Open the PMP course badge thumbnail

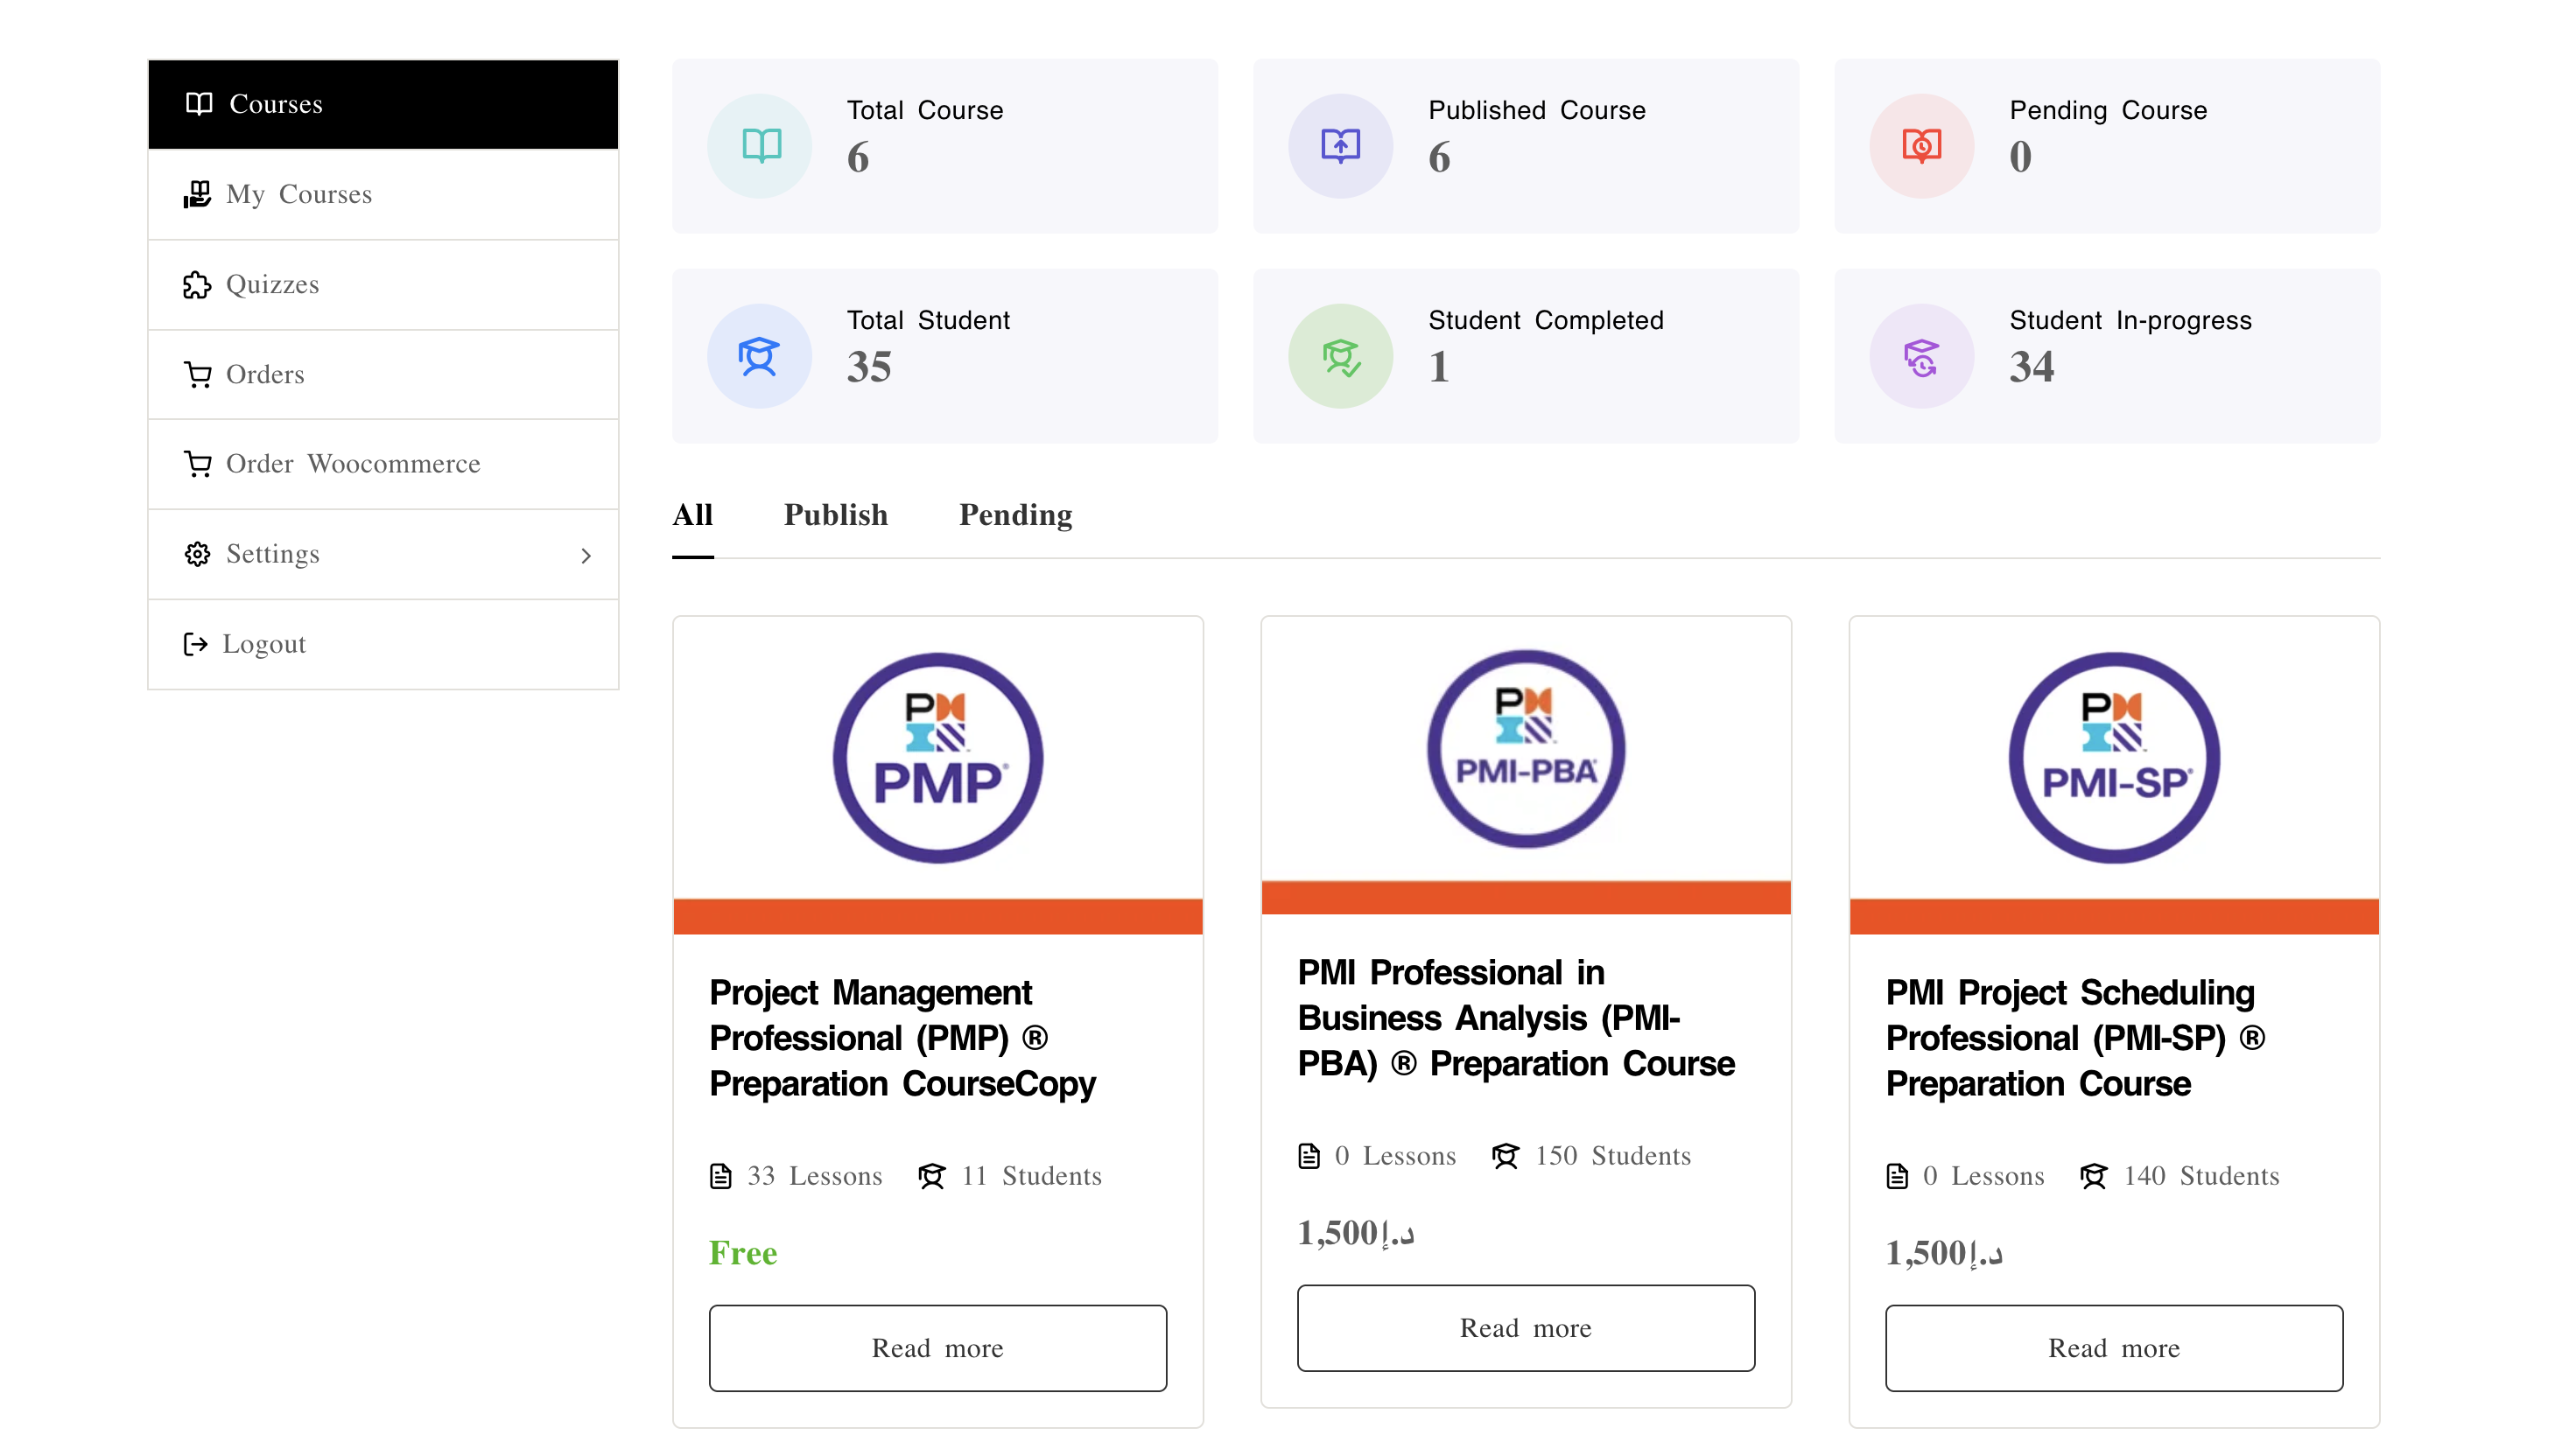coord(937,758)
